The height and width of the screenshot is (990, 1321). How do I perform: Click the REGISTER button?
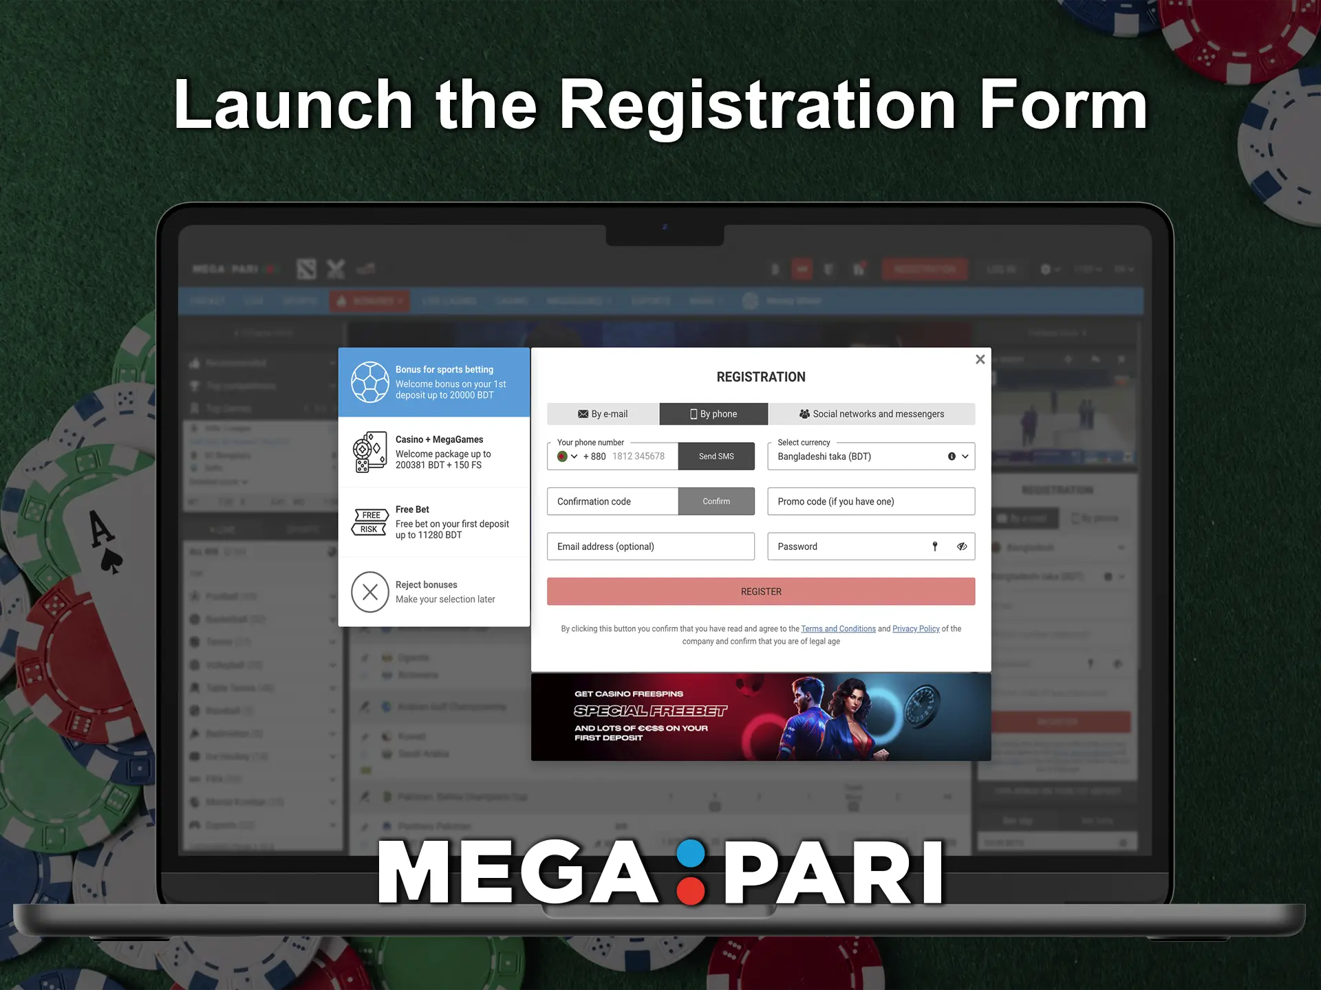click(x=760, y=591)
